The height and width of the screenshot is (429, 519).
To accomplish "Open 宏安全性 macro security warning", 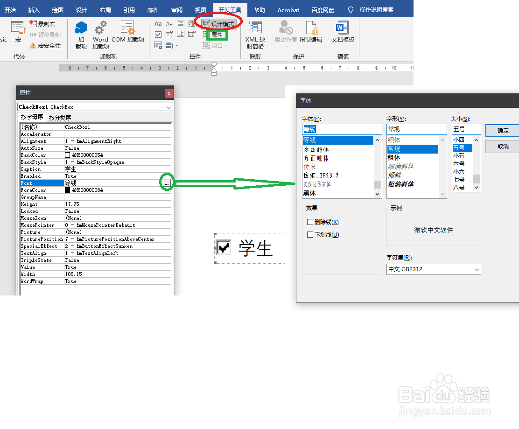I will [45, 45].
